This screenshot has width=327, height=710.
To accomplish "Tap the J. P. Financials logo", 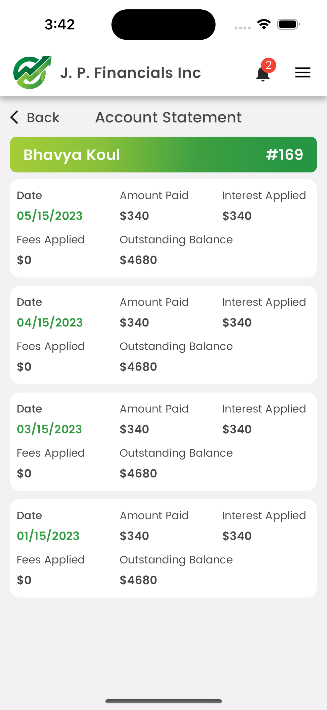I will [x=32, y=72].
